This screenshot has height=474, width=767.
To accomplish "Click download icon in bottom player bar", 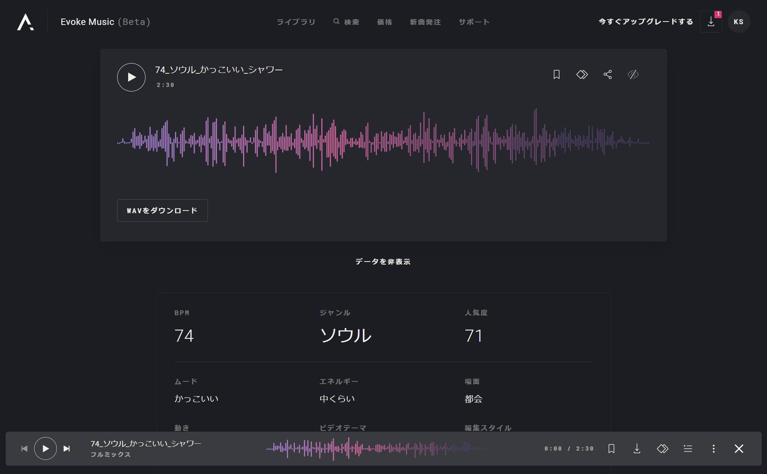I will tap(637, 449).
